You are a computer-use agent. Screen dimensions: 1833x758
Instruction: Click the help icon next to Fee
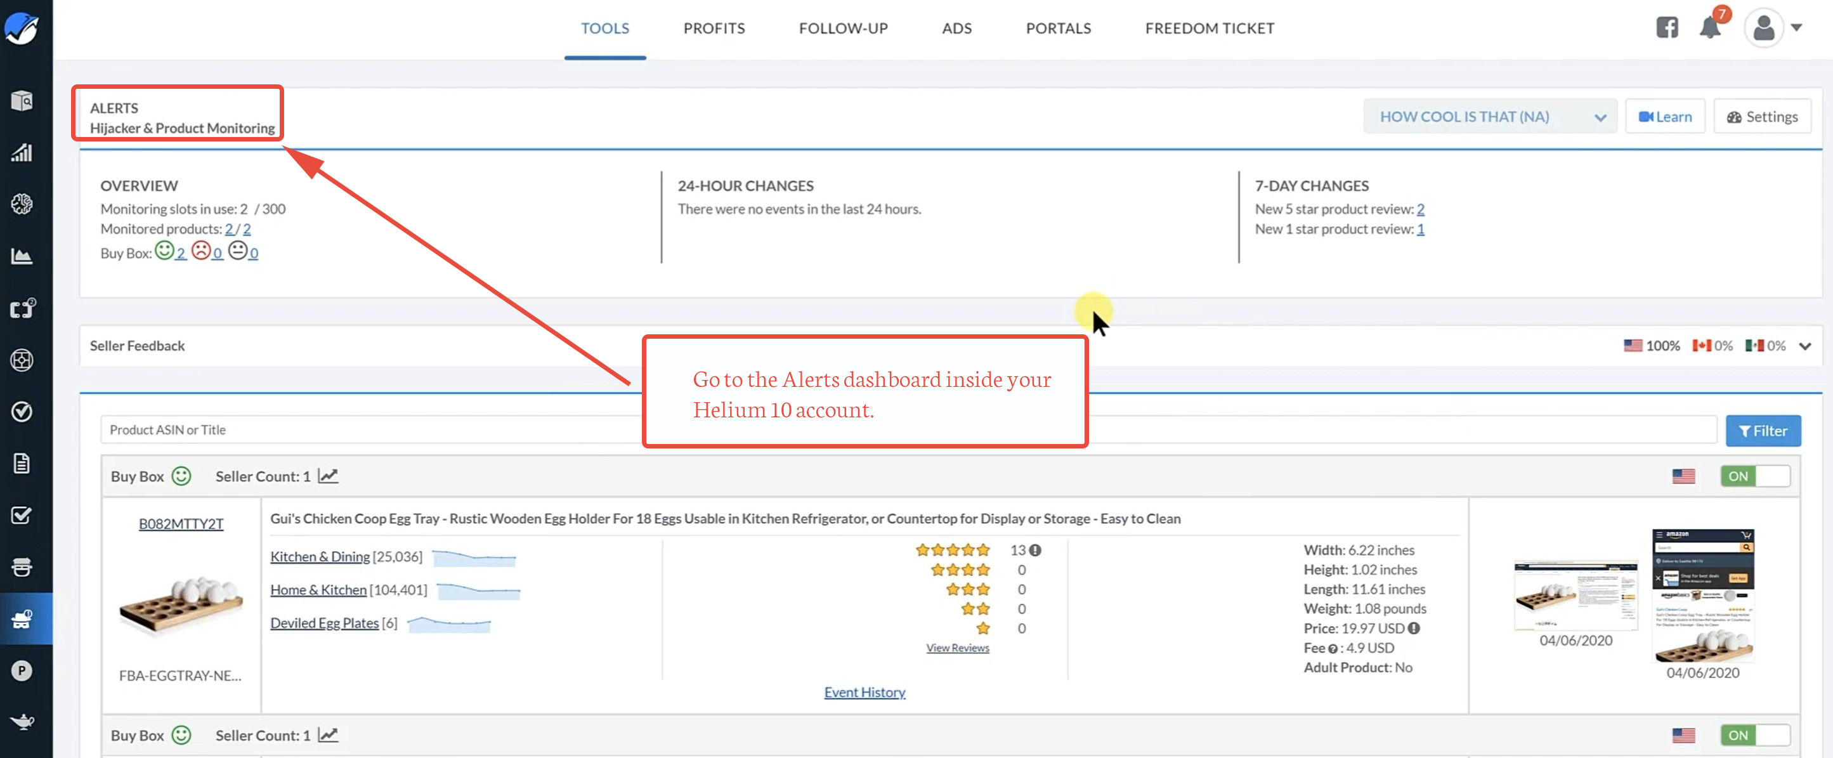[1333, 648]
